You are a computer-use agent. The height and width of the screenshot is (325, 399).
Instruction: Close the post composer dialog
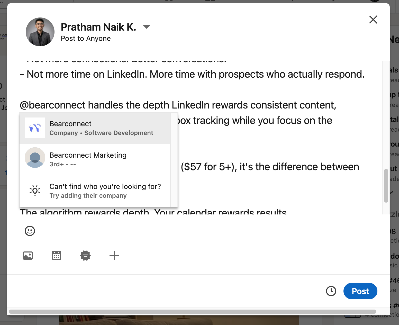(x=373, y=20)
